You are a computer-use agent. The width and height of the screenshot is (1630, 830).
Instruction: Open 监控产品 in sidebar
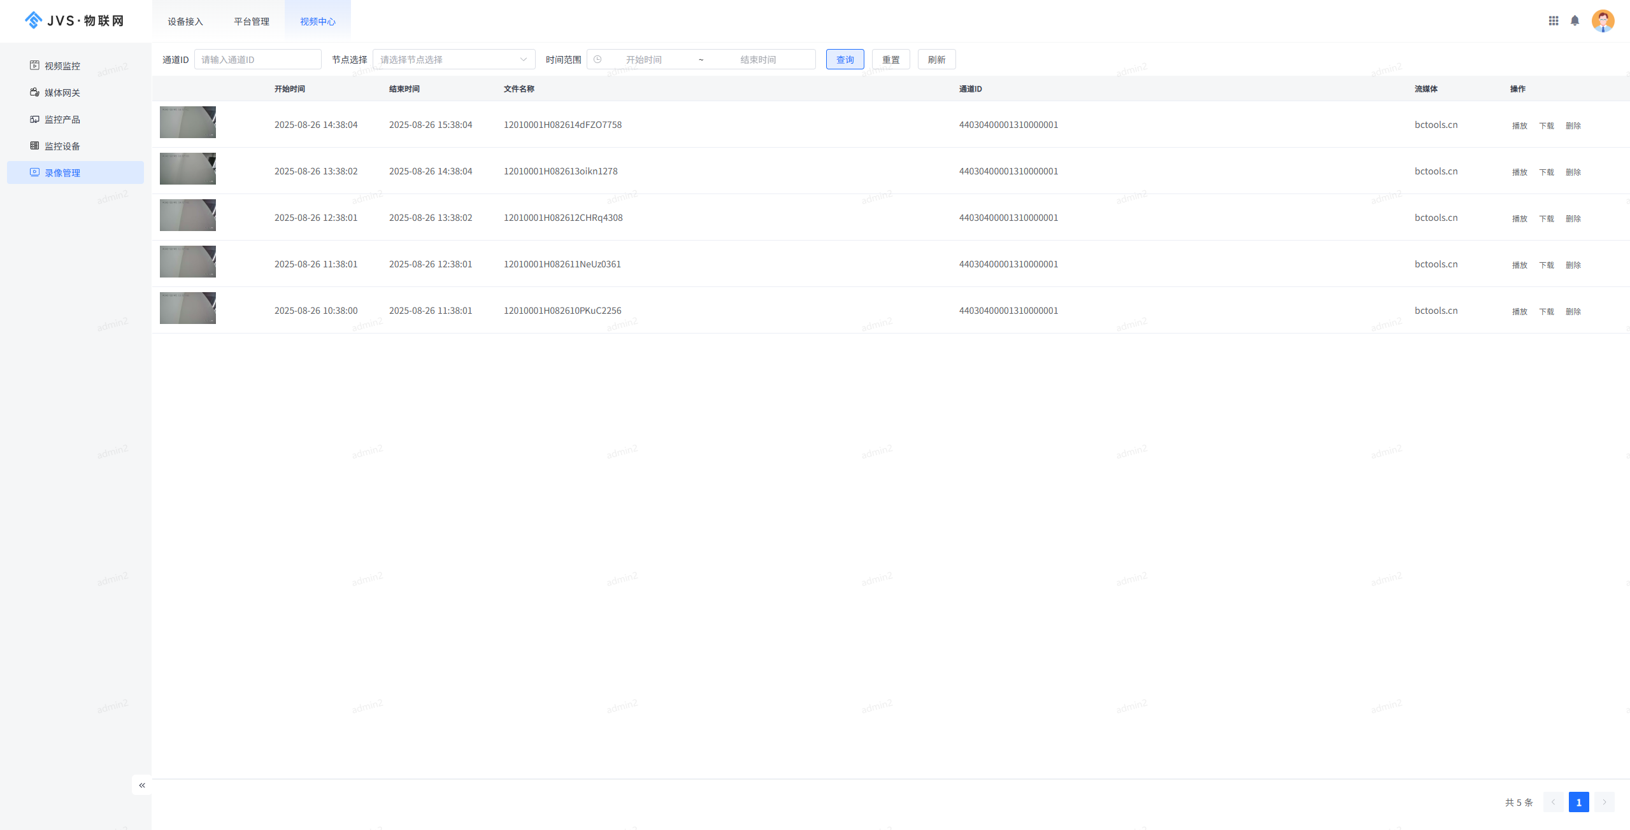75,119
